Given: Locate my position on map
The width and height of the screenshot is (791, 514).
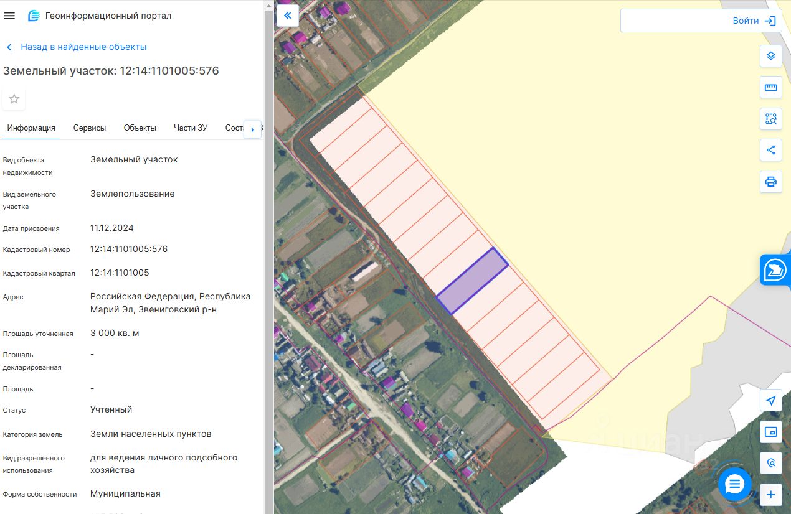Looking at the screenshot, I should [770, 400].
